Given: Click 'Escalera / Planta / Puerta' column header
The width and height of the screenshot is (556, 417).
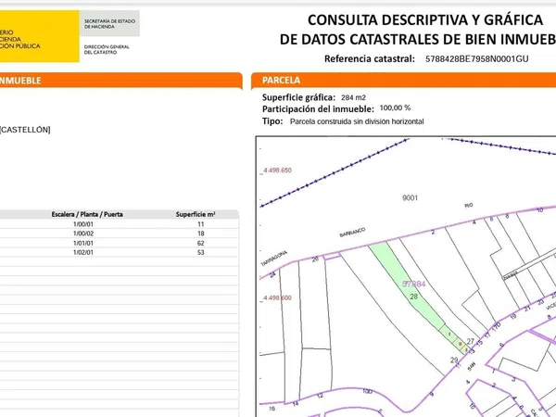Looking at the screenshot, I should point(87,214).
